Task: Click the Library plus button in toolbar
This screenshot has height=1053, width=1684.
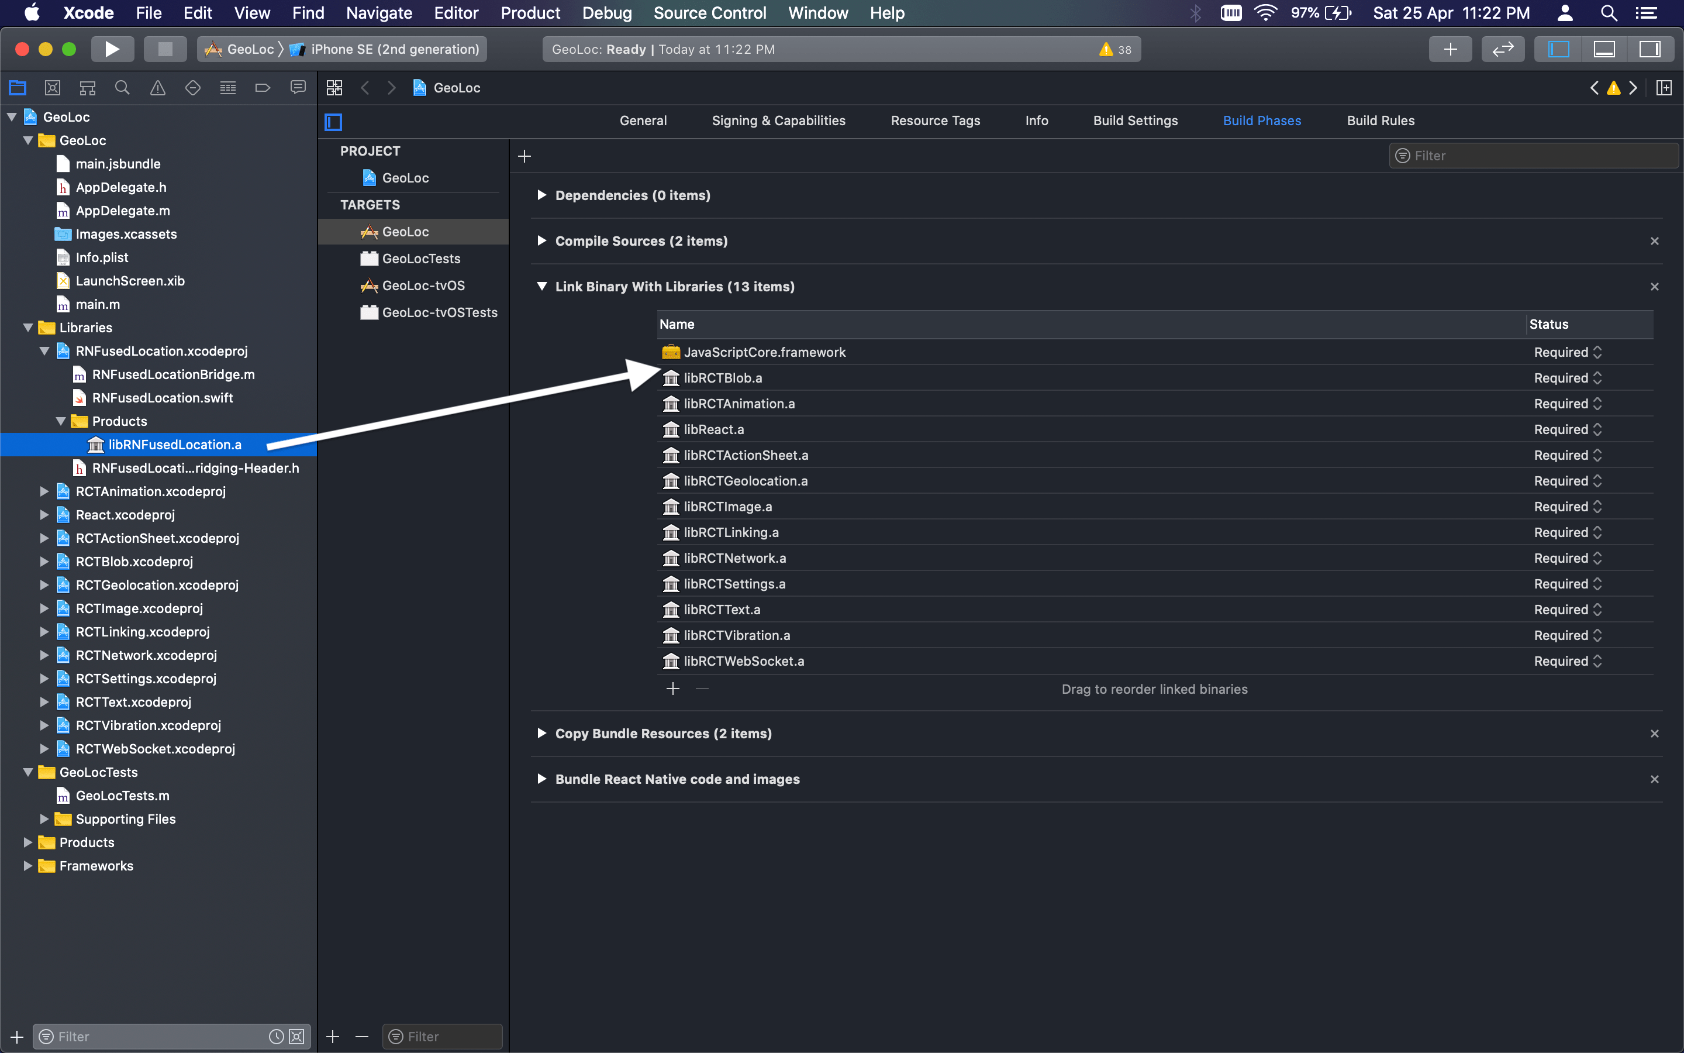Action: tap(1450, 49)
